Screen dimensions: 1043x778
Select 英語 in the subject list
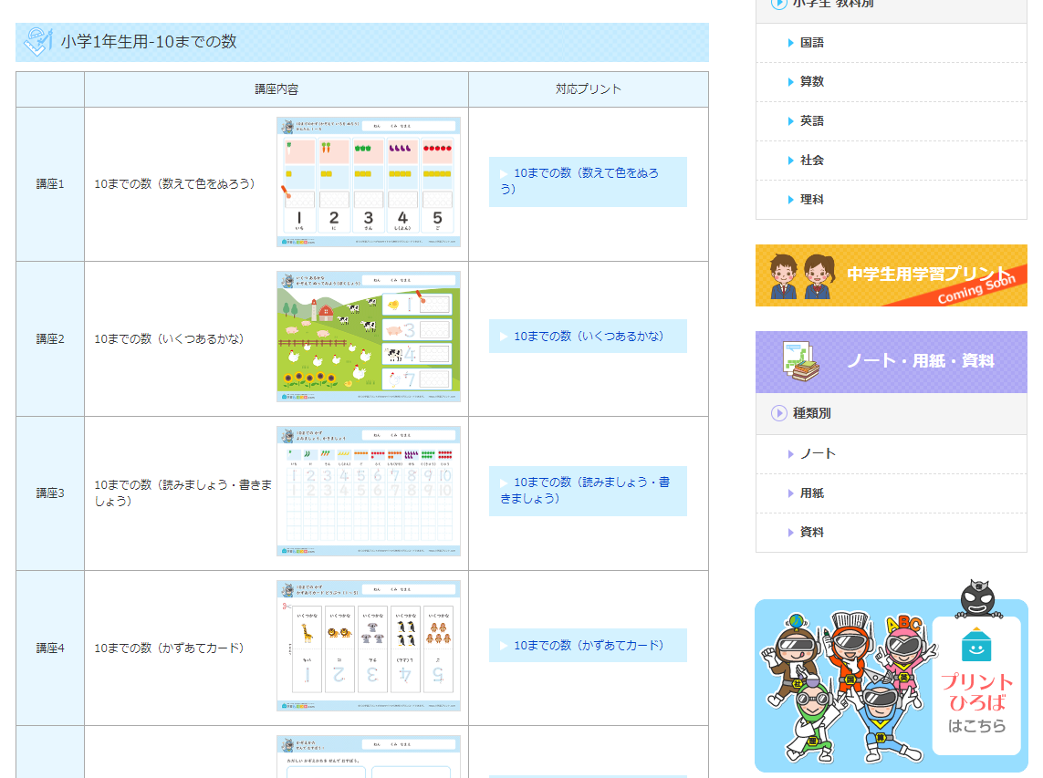coord(811,121)
